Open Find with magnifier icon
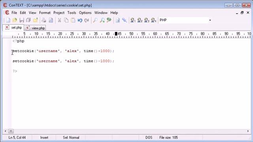 (x=95, y=20)
